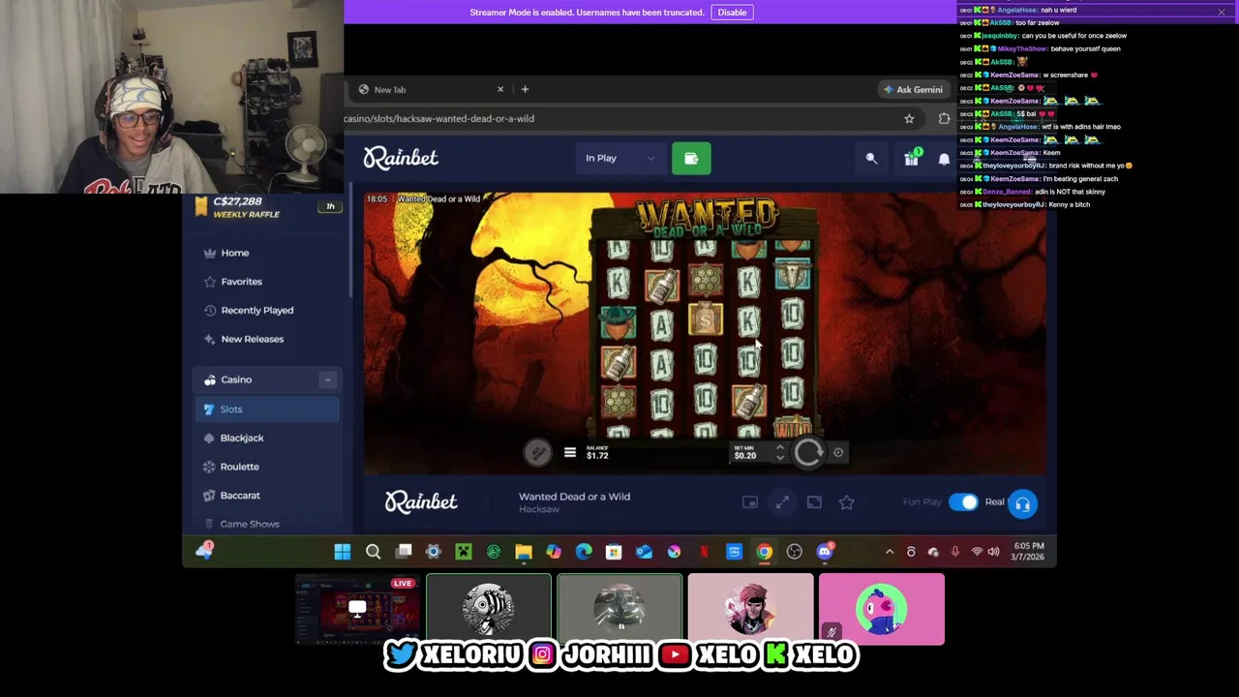Viewport: 1239px width, 697px height.
Task: Open the browser extensions puzzle icon
Action: pyautogui.click(x=944, y=118)
